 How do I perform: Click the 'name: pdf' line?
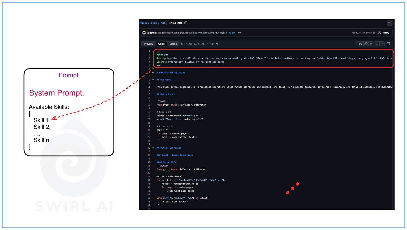pyautogui.click(x=162, y=55)
